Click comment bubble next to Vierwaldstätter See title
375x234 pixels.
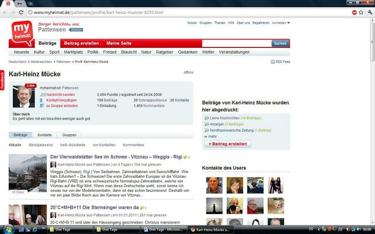click(185, 157)
